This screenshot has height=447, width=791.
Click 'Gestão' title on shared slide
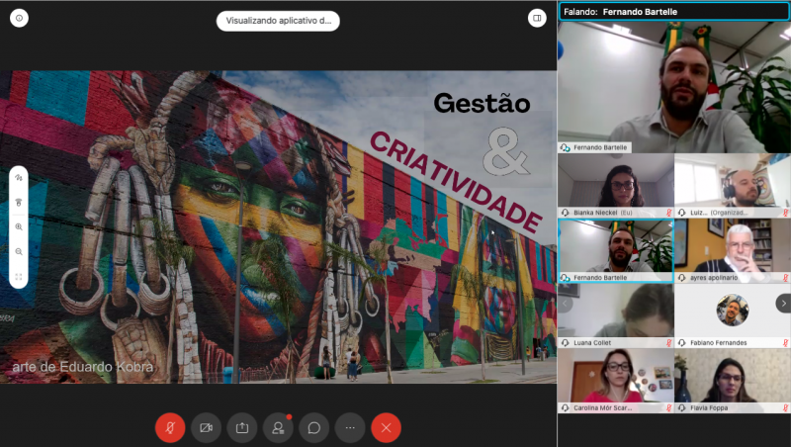click(482, 104)
